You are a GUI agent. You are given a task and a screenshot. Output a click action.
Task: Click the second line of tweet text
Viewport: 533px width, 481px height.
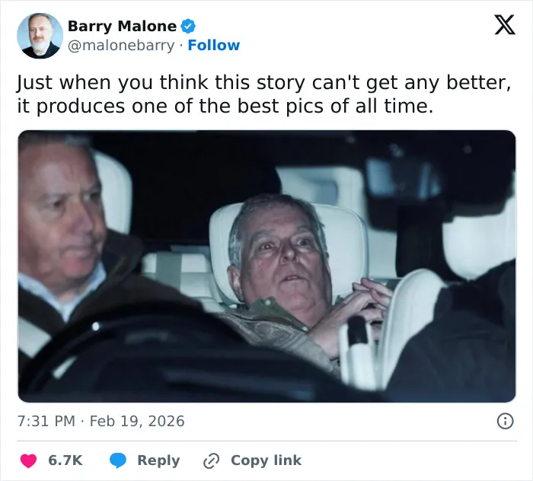click(x=225, y=107)
